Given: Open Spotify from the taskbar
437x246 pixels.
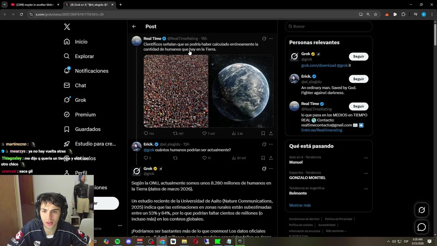Looking at the screenshot, I should [117, 242].
